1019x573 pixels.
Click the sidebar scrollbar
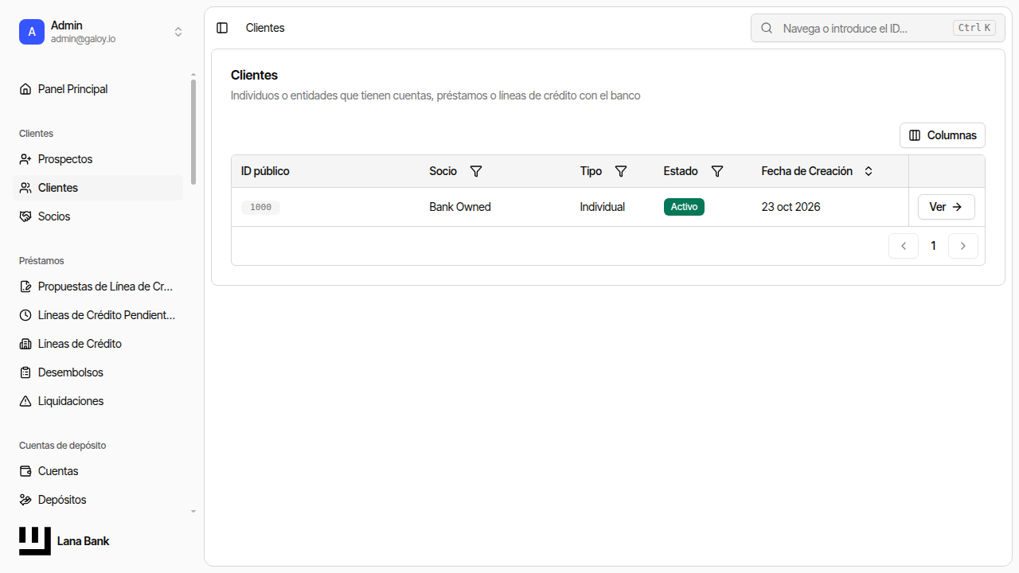(x=193, y=132)
